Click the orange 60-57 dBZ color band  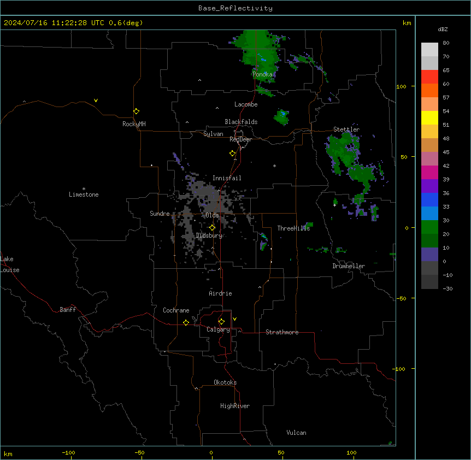point(429,90)
